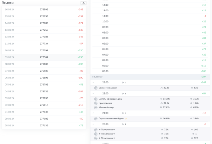Collapse the 22:00 hour group

[93, 93]
